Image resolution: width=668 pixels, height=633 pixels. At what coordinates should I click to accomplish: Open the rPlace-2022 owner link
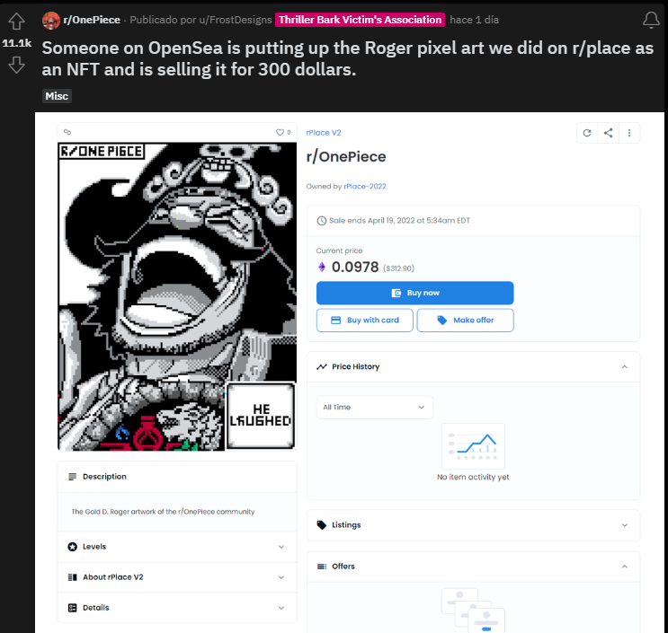tap(365, 187)
